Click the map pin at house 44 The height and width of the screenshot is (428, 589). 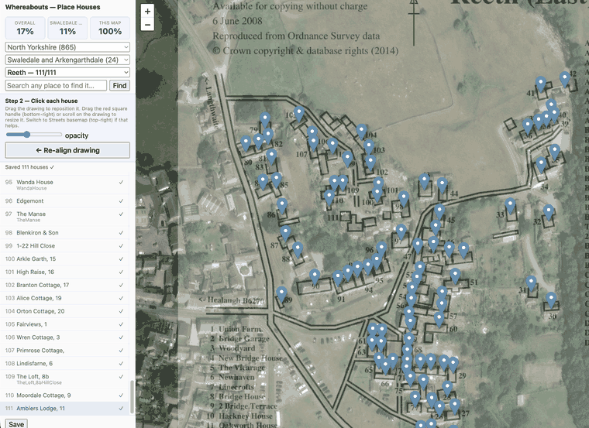442,186
